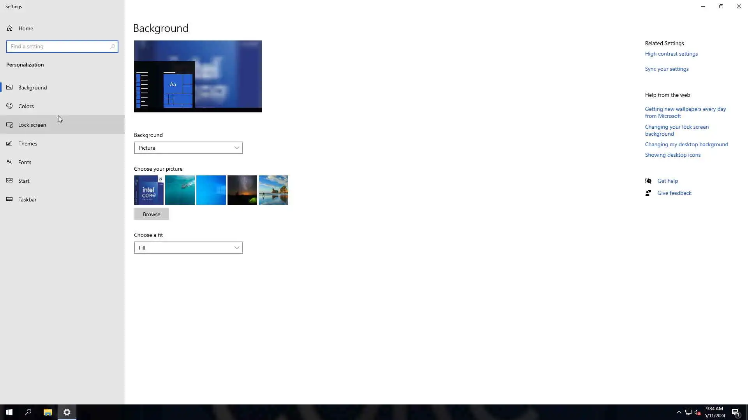Click the Home icon in sidebar
The image size is (748, 420).
pos(10,28)
